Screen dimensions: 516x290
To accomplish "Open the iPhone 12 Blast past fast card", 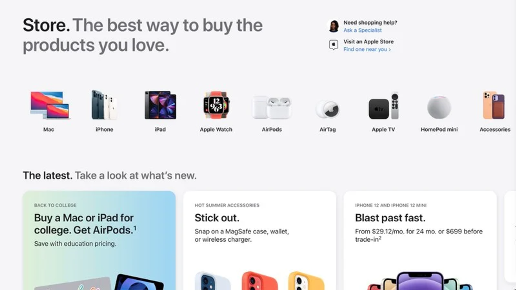I will click(x=420, y=240).
